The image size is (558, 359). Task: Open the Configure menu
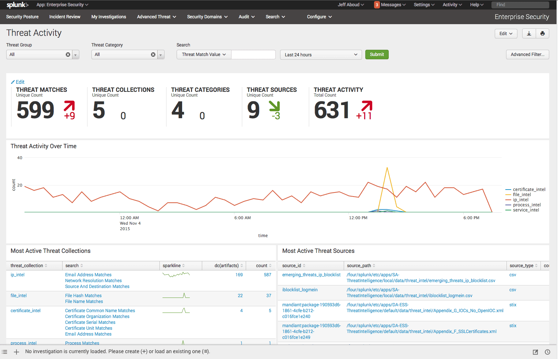[x=320, y=17]
